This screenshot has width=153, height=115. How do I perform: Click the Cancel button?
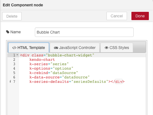click(117, 16)
